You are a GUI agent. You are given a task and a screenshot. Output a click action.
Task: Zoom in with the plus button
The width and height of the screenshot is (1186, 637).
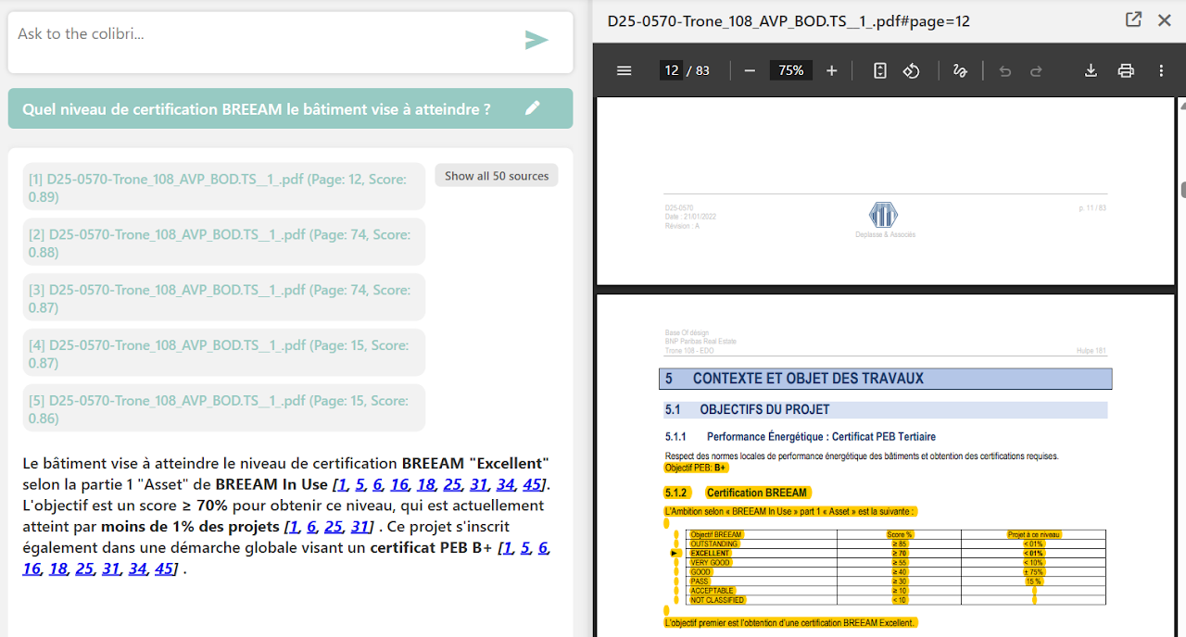829,69
